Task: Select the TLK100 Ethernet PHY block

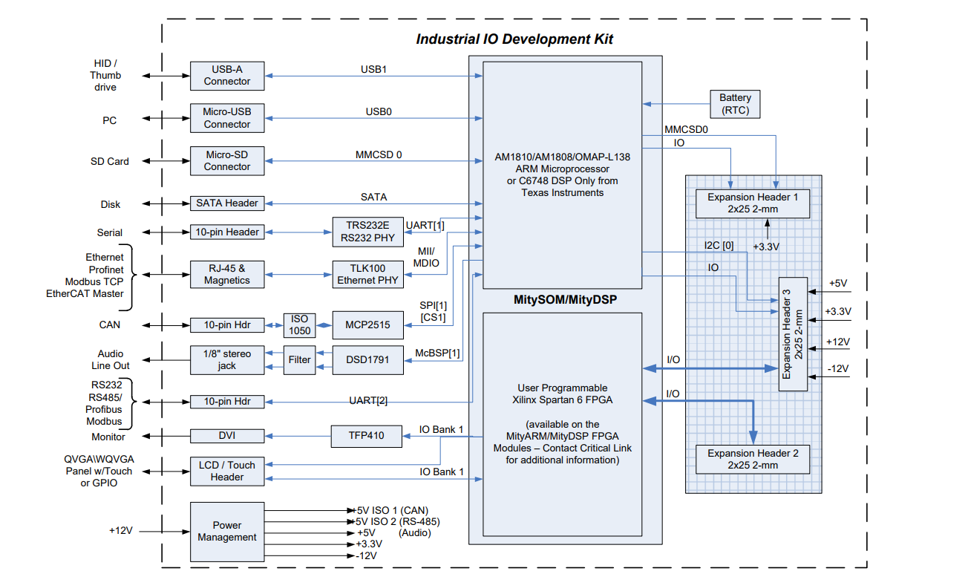Action: [x=367, y=274]
